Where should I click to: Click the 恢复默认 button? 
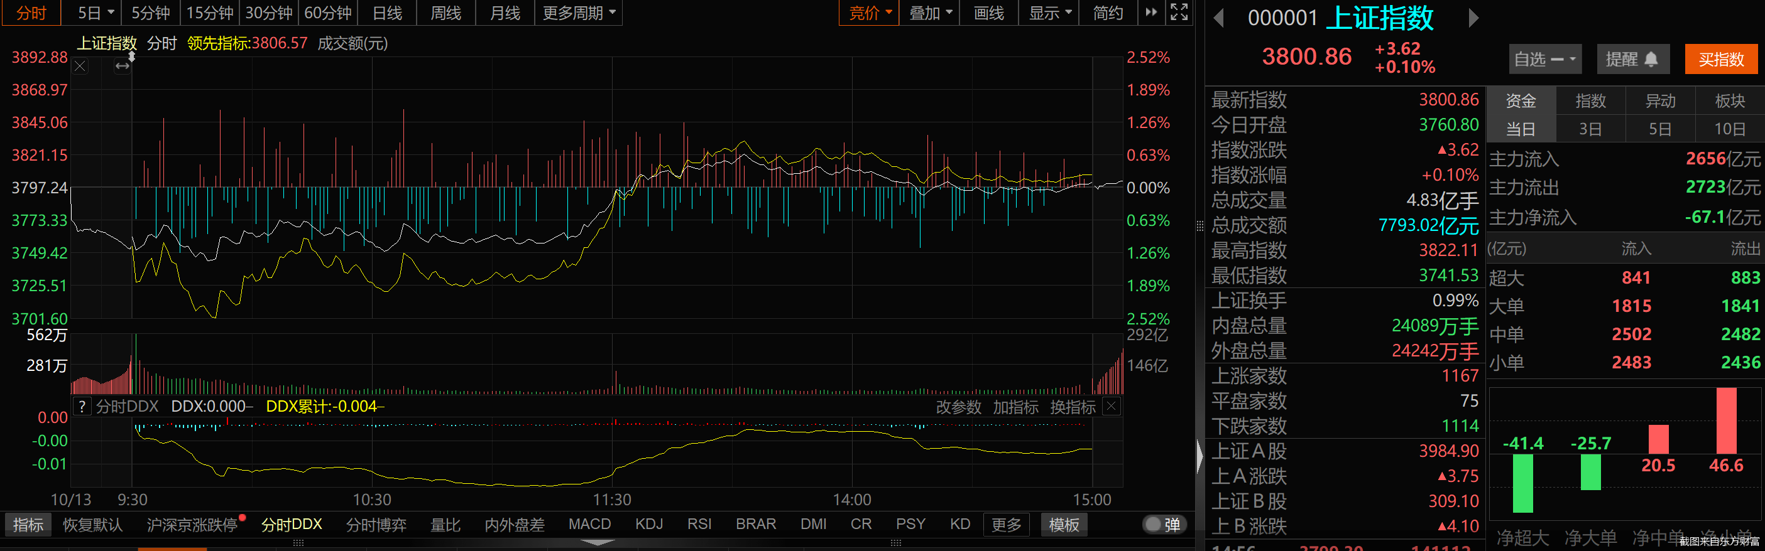tap(92, 525)
